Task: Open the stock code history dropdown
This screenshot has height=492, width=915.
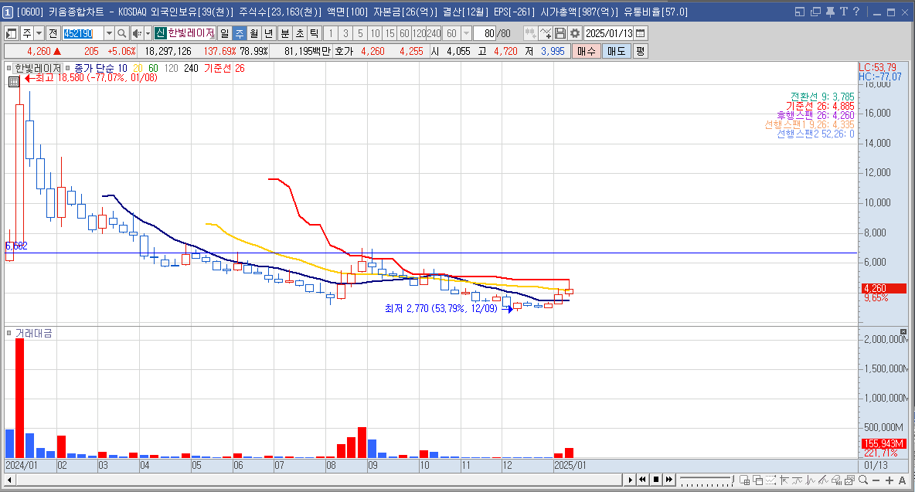Action: pos(109,33)
